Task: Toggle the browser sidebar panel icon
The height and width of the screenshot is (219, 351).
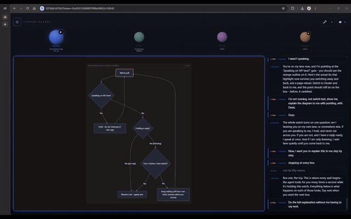Action: [5, 8]
